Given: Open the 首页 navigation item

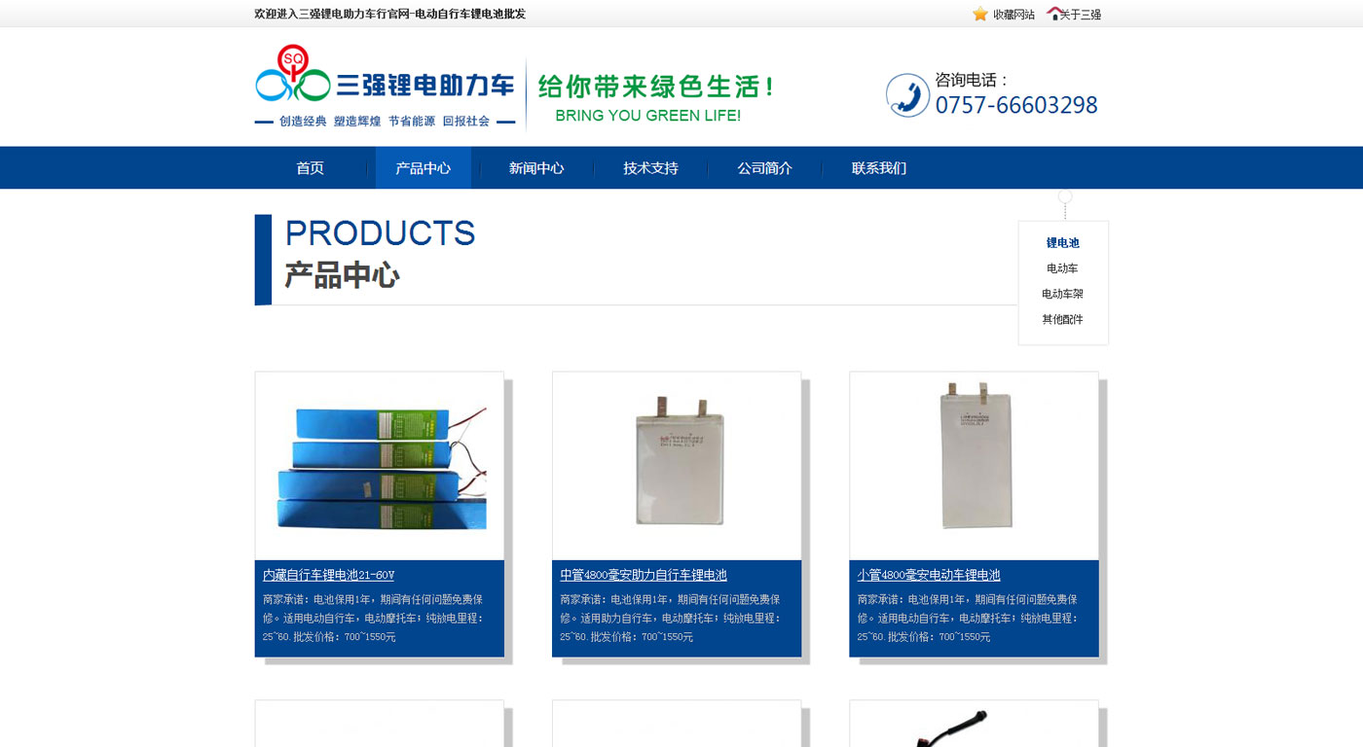Looking at the screenshot, I should coord(311,168).
